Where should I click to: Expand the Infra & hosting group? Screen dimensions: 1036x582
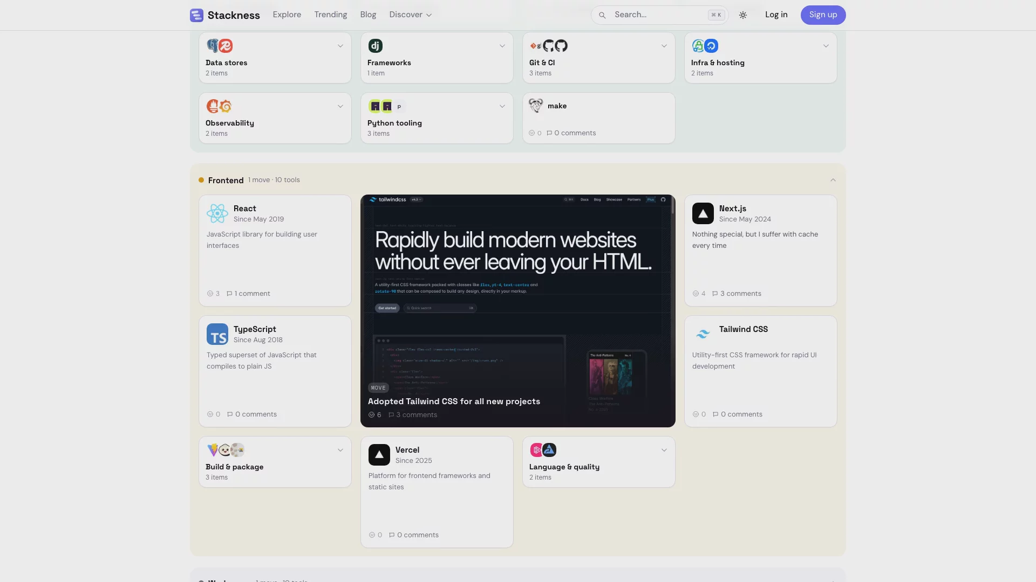(826, 46)
